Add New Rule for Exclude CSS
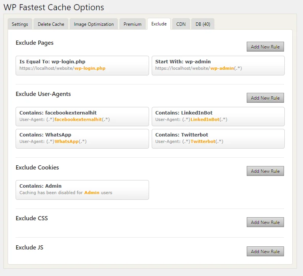The height and width of the screenshot is (276, 303). tap(265, 222)
